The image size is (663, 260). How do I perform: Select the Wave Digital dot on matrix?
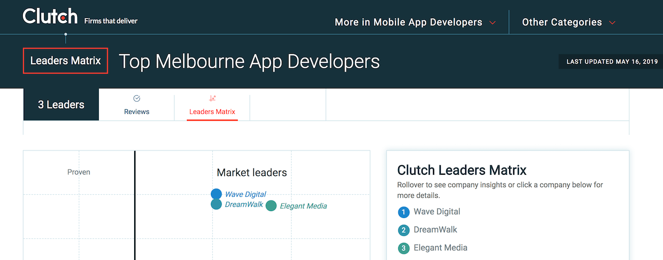click(x=217, y=194)
